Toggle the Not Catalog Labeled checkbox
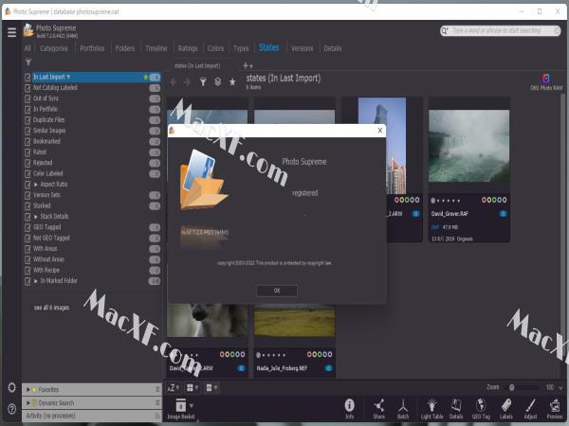Image resolution: width=569 pixels, height=426 pixels. pos(28,88)
